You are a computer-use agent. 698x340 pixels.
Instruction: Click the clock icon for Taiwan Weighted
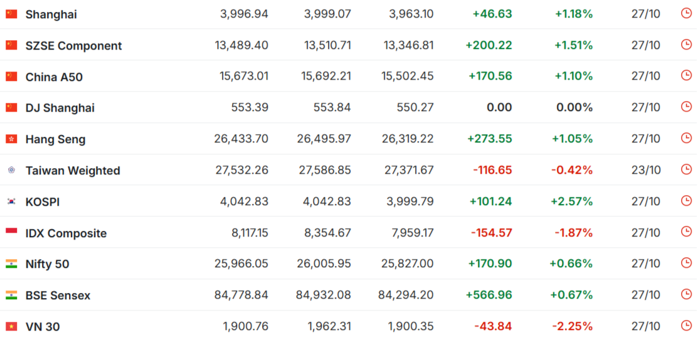coord(686,169)
